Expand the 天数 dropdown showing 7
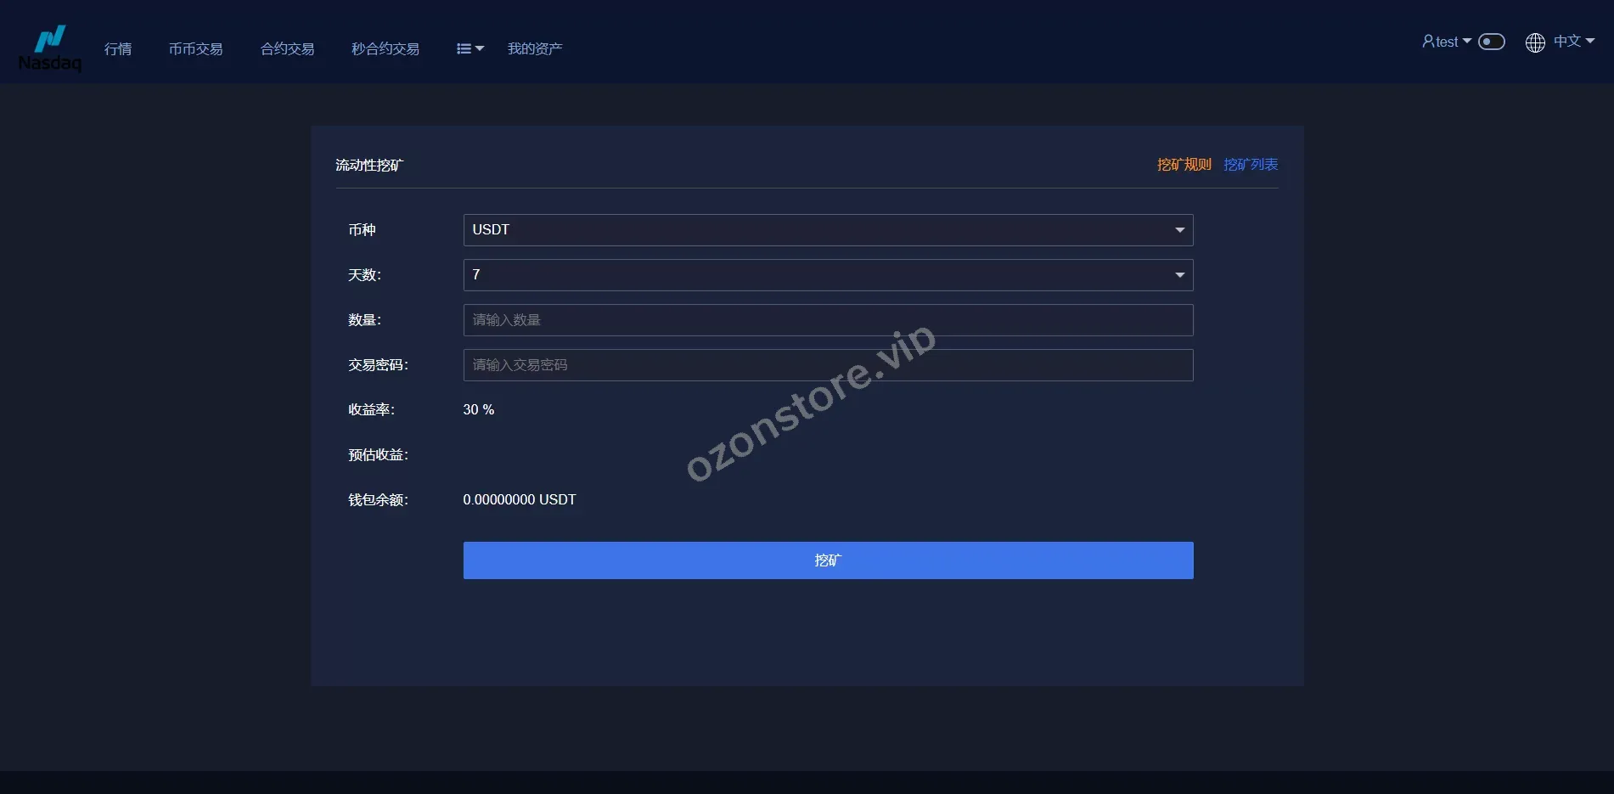 (x=828, y=275)
